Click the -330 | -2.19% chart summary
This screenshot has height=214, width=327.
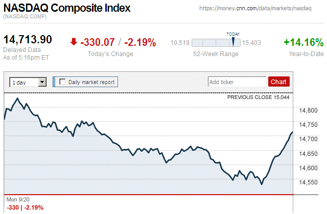coord(25,207)
